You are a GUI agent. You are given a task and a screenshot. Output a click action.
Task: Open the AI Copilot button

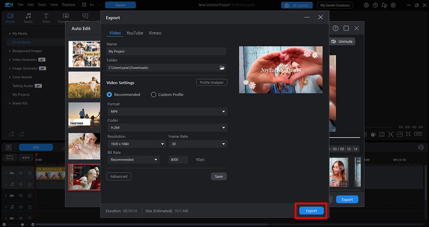[x=297, y=5]
